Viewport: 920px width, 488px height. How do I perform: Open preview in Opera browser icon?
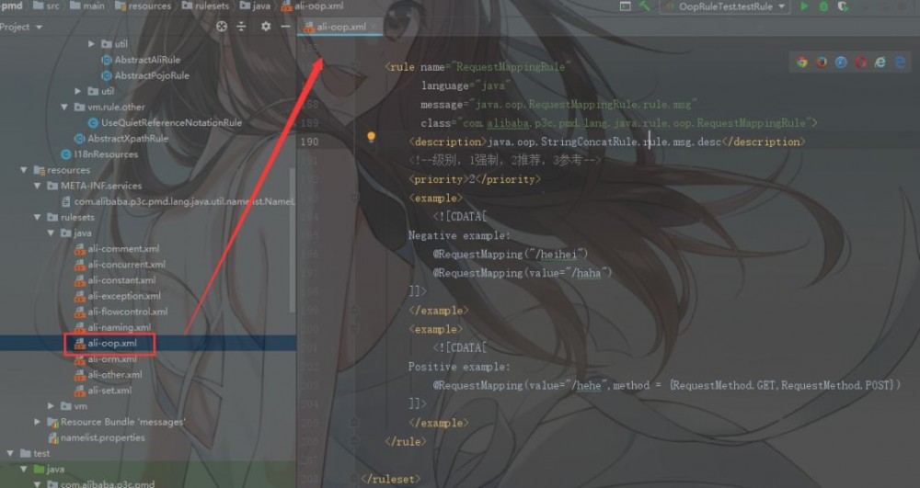click(x=860, y=62)
